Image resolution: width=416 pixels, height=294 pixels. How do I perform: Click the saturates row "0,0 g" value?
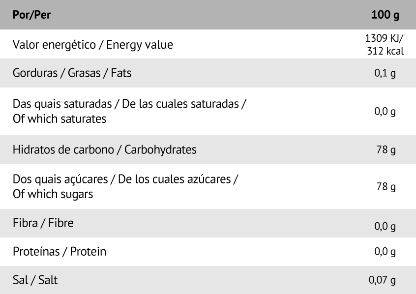385,112
